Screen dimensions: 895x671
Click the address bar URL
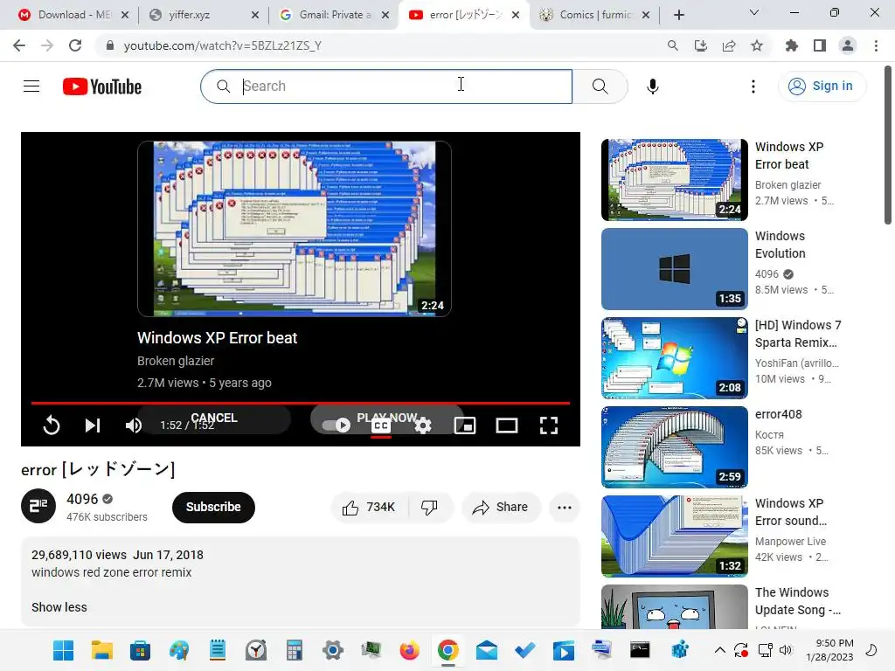coord(223,45)
